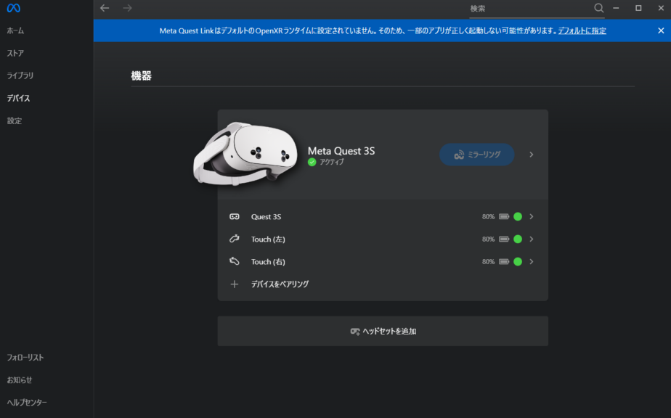Click 80% battery value for Quest 3S

pyautogui.click(x=488, y=216)
